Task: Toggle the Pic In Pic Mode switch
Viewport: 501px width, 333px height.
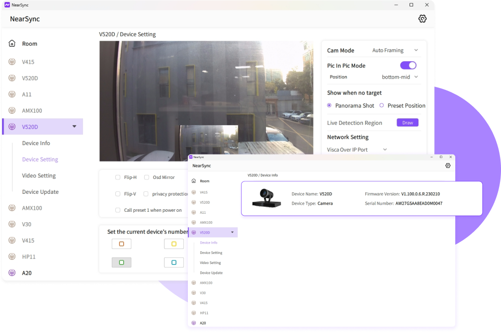Action: pos(408,65)
